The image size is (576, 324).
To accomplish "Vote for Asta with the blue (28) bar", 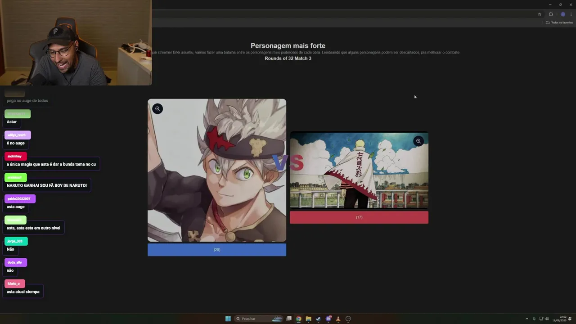I will 217,250.
